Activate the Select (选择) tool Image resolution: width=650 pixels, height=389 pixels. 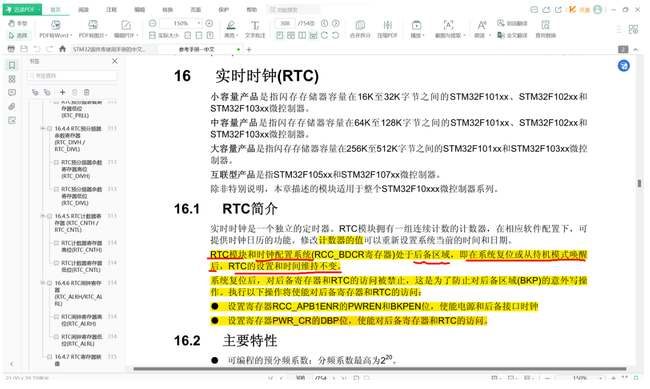19,35
